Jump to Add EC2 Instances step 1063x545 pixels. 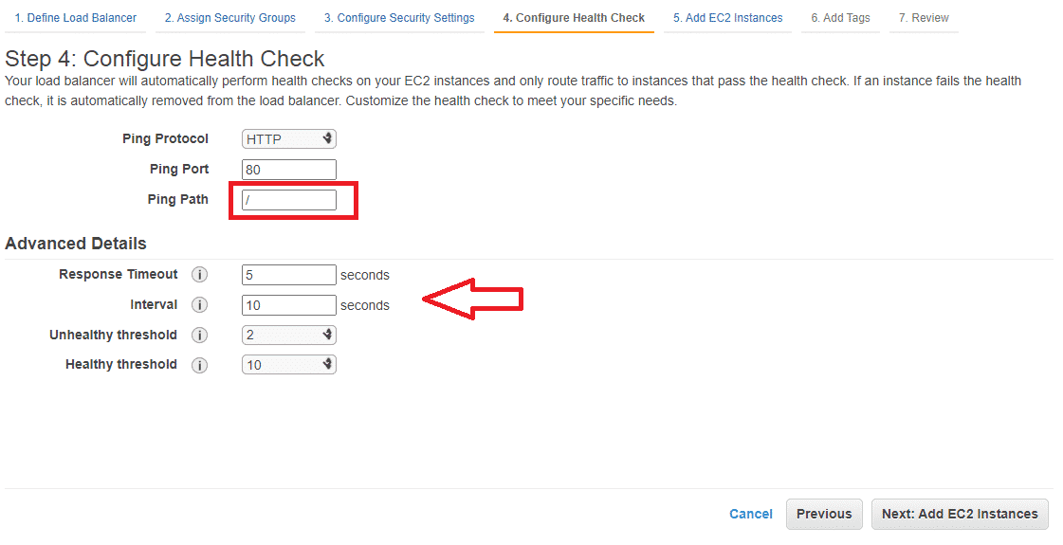727,18
